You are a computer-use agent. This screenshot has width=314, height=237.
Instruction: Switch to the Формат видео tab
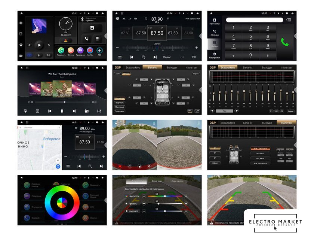click(x=156, y=181)
